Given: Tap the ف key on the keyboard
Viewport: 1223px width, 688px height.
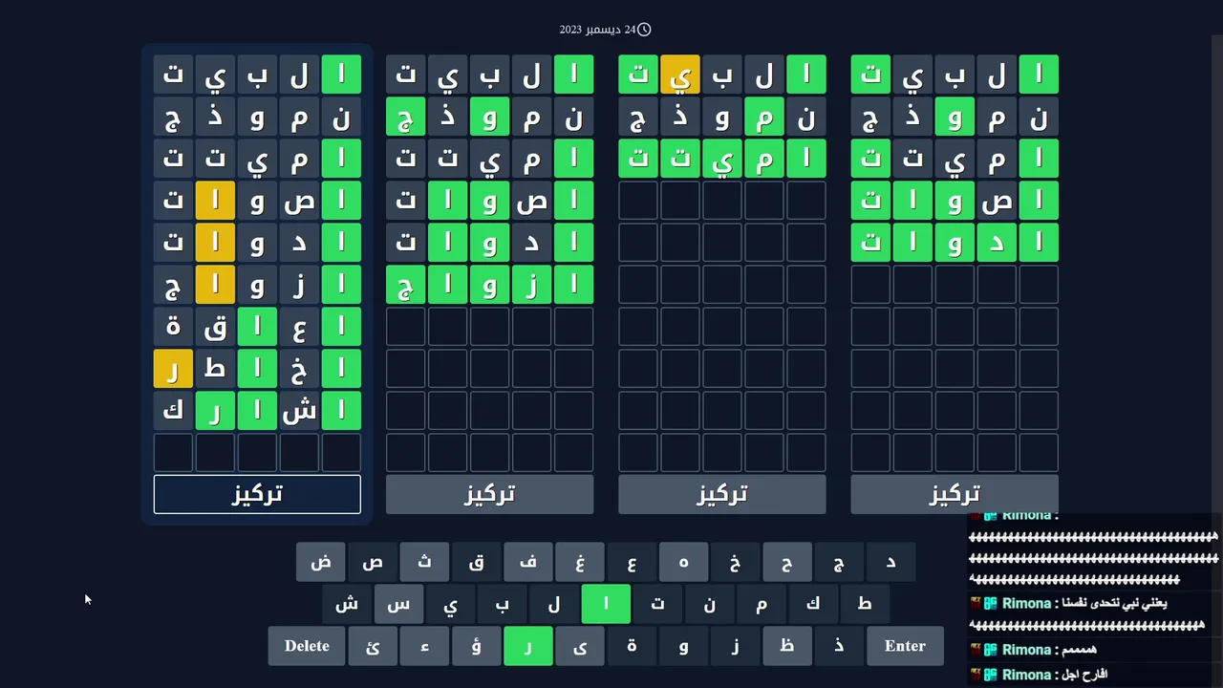Looking at the screenshot, I should pos(527,562).
